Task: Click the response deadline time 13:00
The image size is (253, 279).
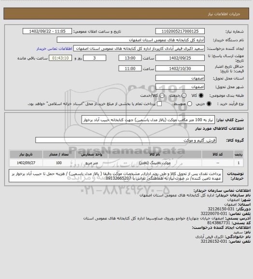Action: point(130,58)
